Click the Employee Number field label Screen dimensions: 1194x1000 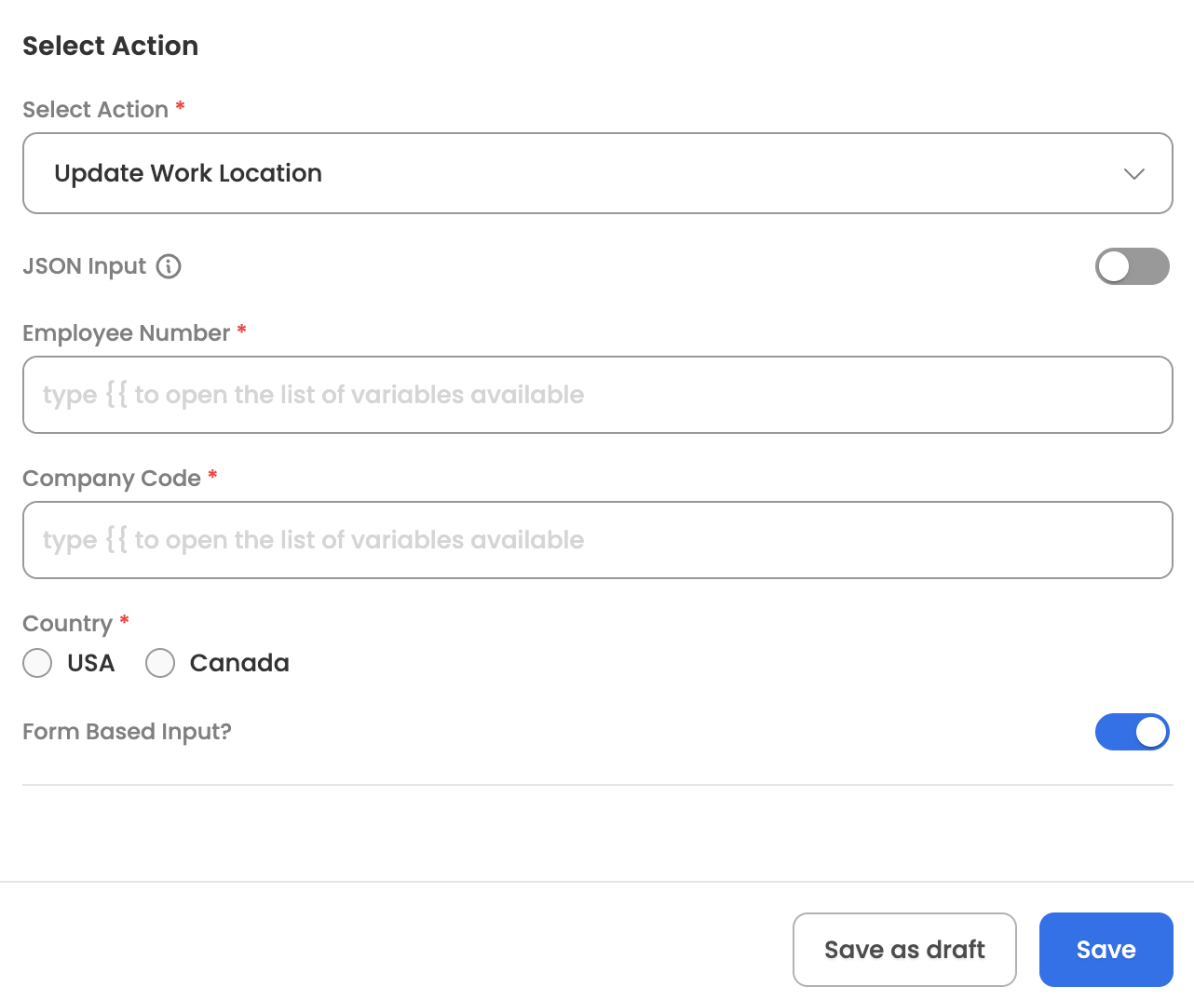point(126,333)
